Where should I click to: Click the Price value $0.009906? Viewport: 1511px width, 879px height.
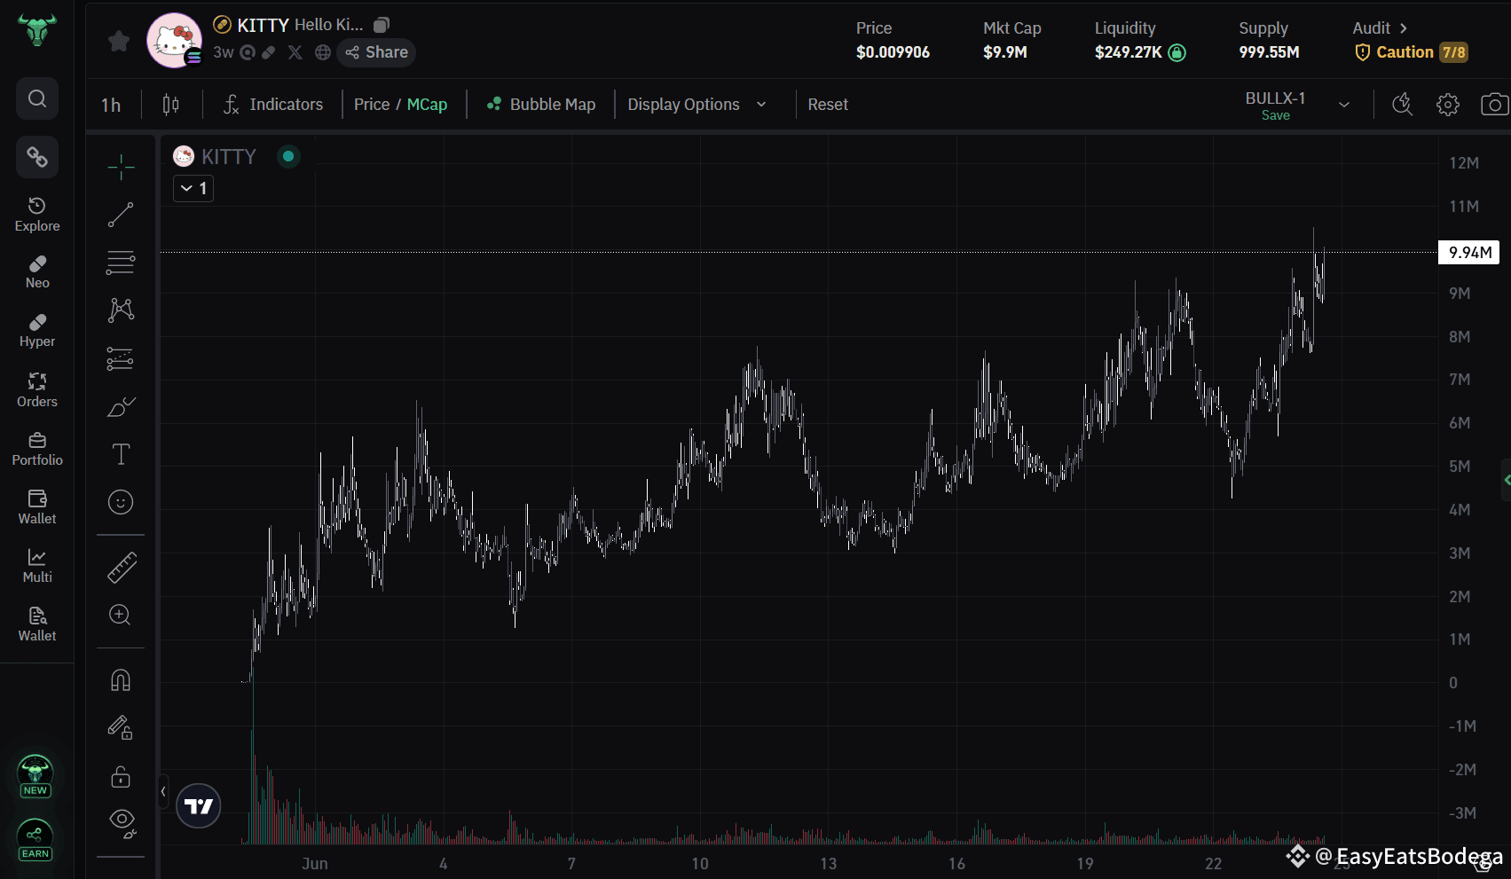click(893, 52)
